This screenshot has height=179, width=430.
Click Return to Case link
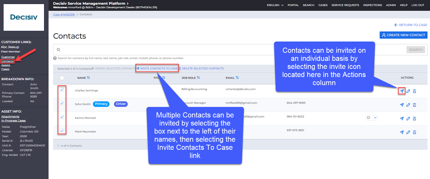pyautogui.click(x=411, y=25)
